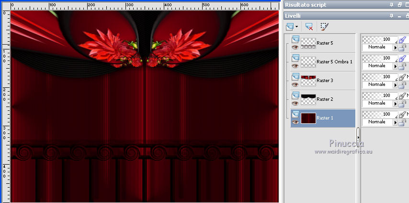Click Raster 1 layer type icon
Screen dimensions: 409x203
(295, 114)
